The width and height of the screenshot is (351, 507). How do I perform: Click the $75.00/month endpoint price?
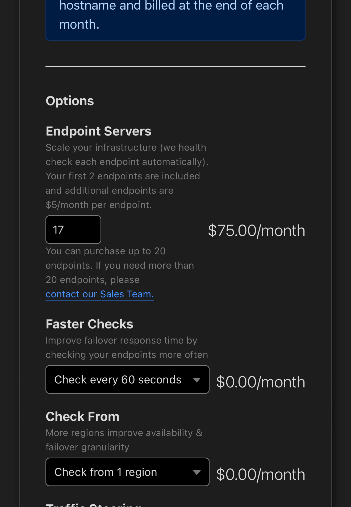tap(256, 230)
